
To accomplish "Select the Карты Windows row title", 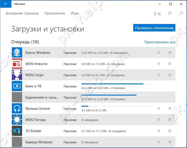I will coord(38,53).
